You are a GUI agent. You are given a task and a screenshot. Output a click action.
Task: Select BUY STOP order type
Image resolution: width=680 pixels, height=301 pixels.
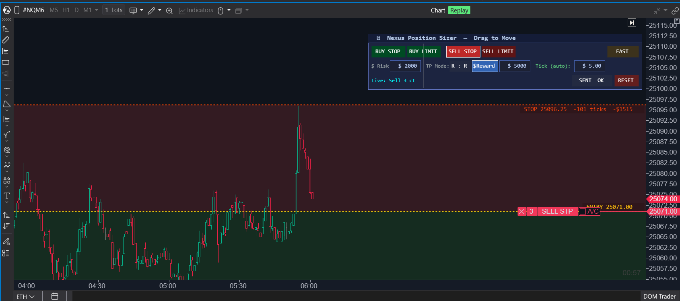coord(388,52)
